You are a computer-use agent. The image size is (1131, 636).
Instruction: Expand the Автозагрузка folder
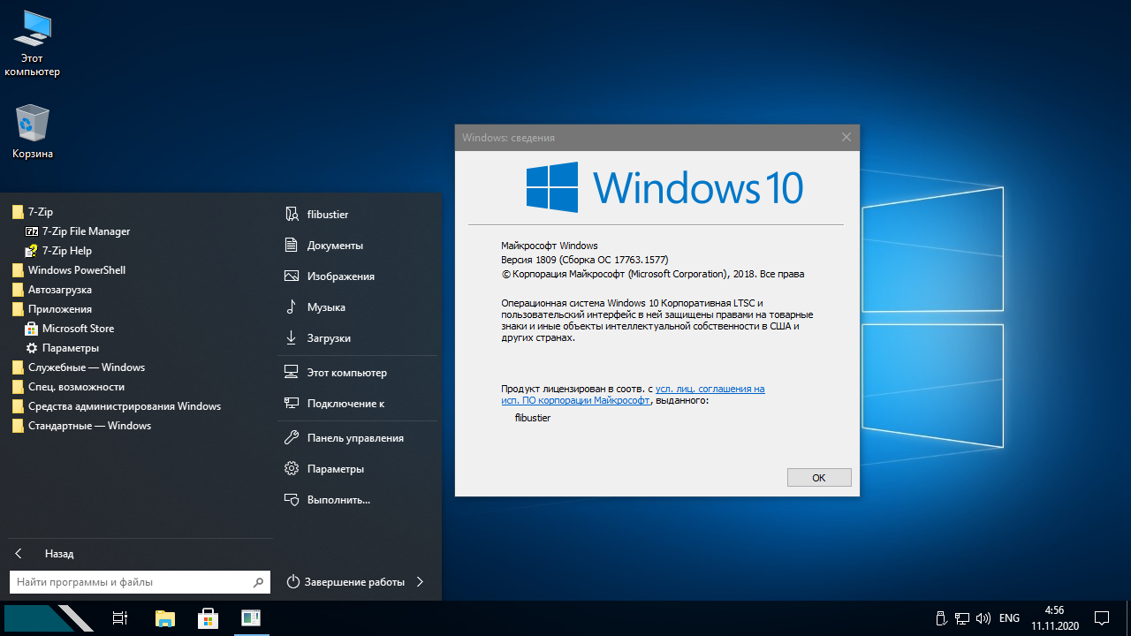pos(51,290)
